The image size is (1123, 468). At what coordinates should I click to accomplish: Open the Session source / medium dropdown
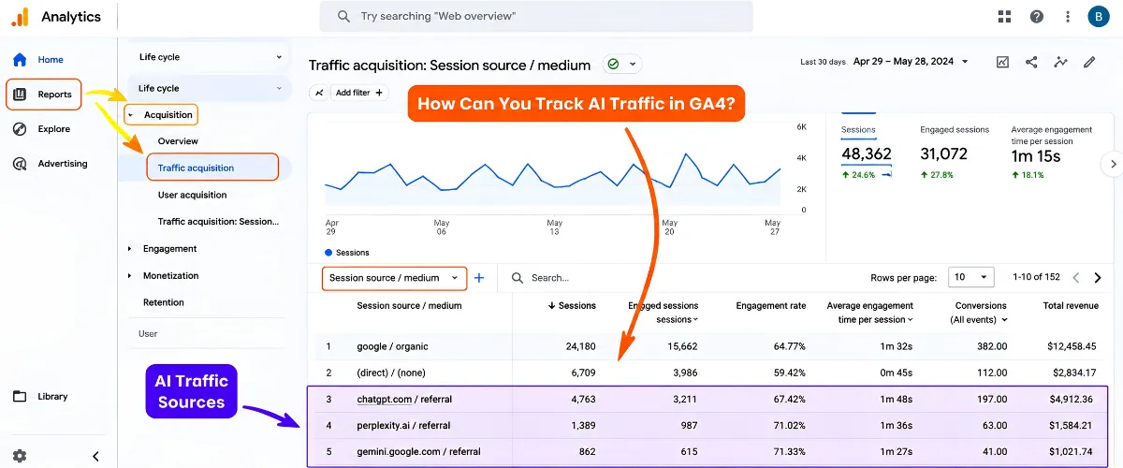click(x=394, y=278)
